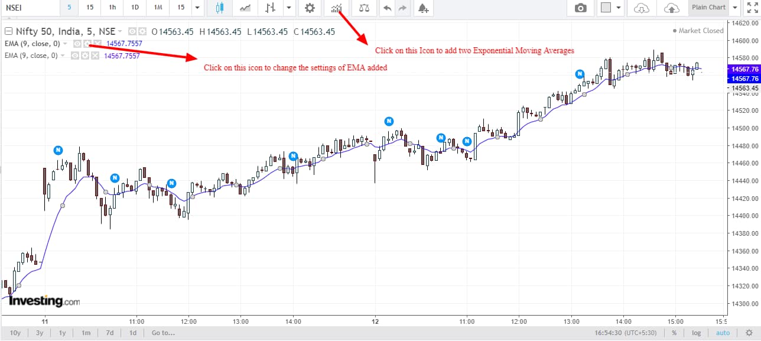This screenshot has height=341, width=761.
Task: Toggle visibility of the second EMA indicator
Action: [x=74, y=56]
